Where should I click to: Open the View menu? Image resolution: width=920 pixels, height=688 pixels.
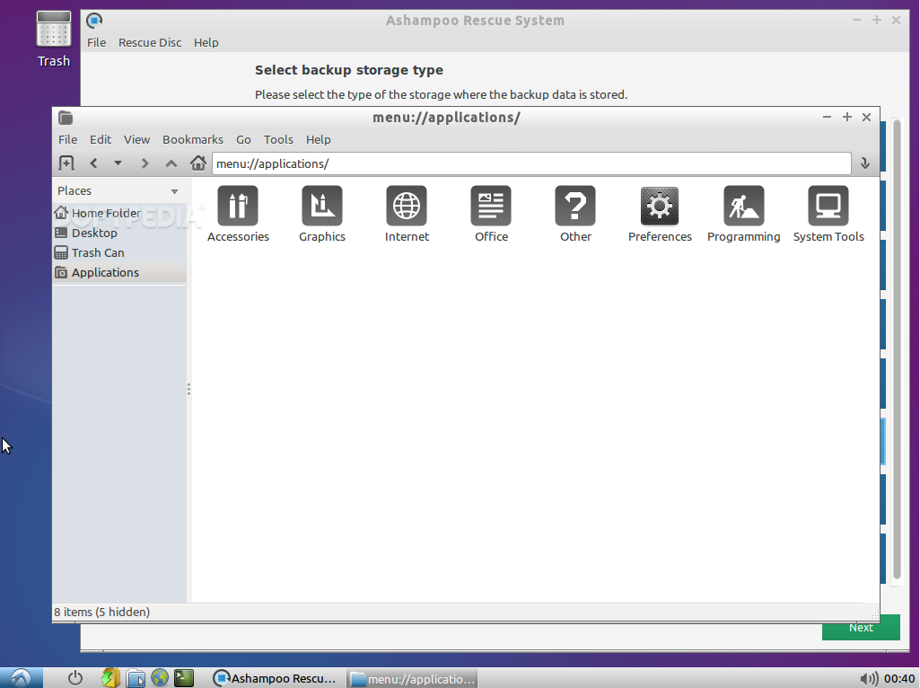[136, 140]
